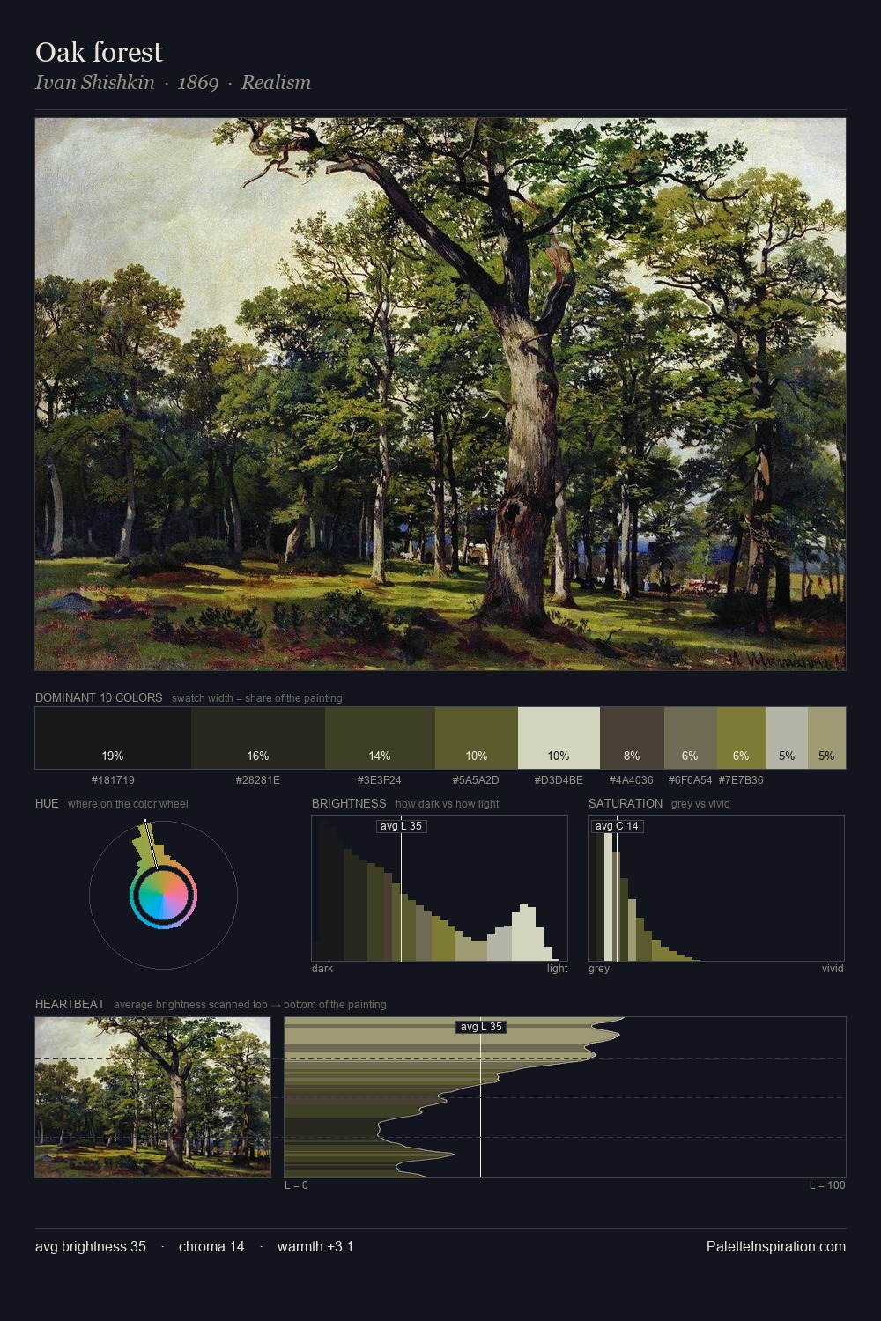
Task: Pick the khaki 5% swatch at the end
Action: click(x=826, y=738)
